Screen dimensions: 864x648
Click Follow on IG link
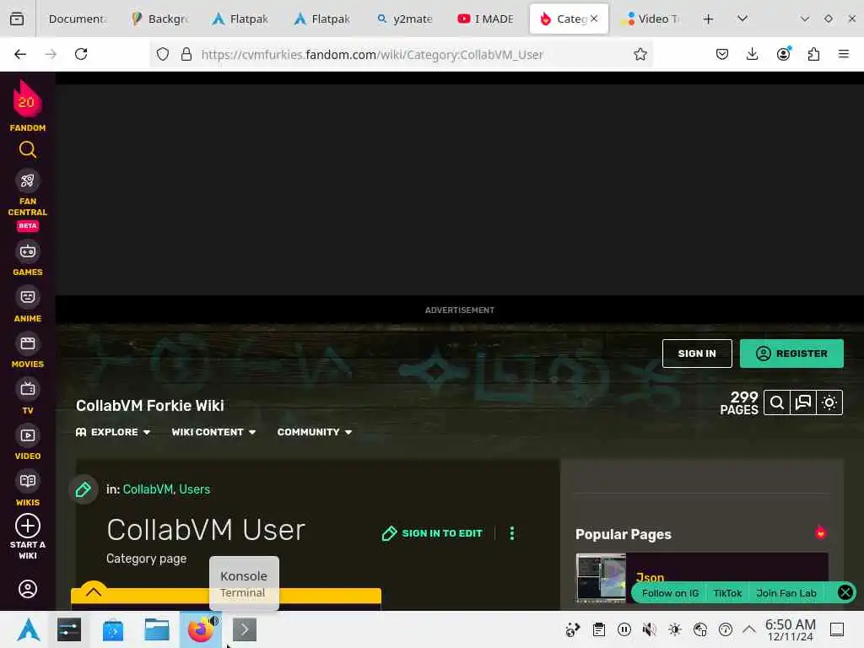670,593
